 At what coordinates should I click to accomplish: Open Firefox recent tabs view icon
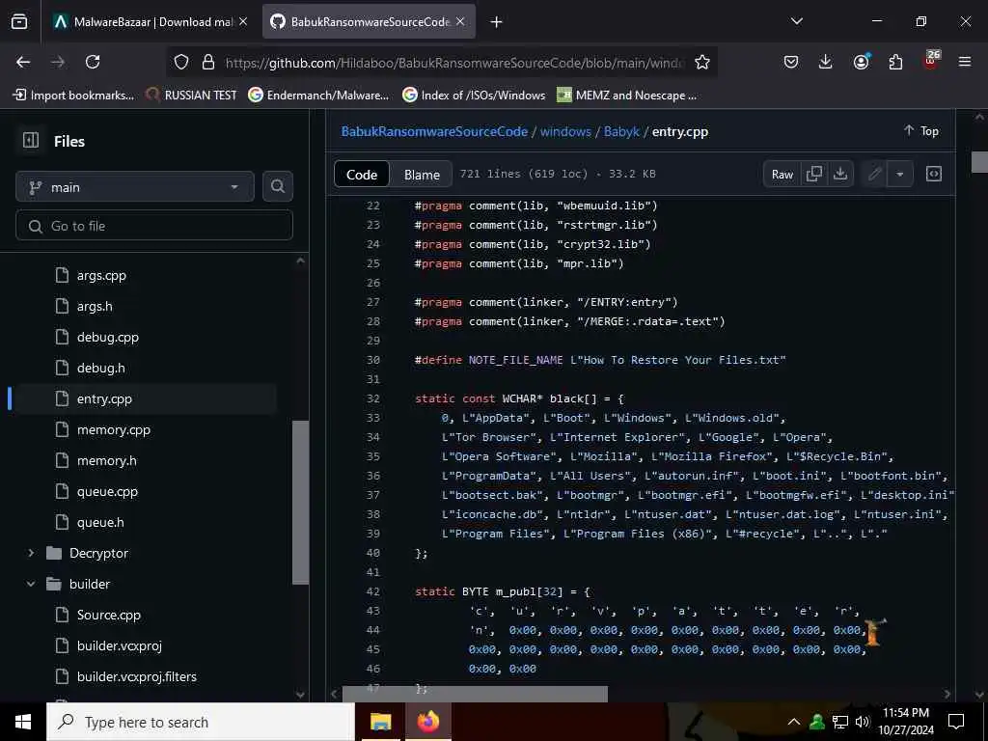coord(19,21)
